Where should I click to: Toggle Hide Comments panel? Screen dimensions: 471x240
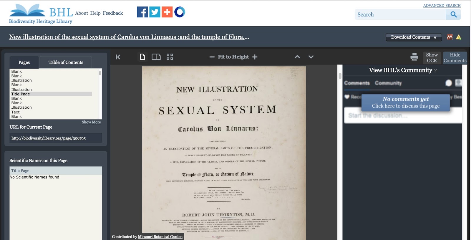pos(455,58)
